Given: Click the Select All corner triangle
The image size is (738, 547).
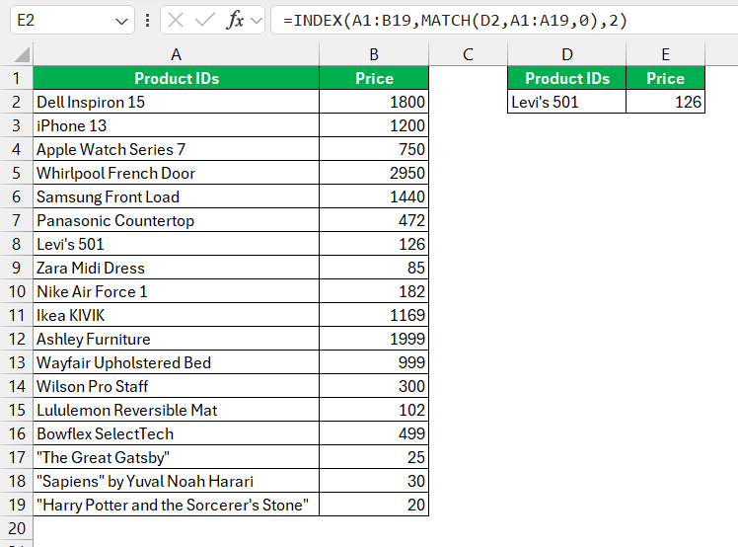Looking at the screenshot, I should point(22,54).
